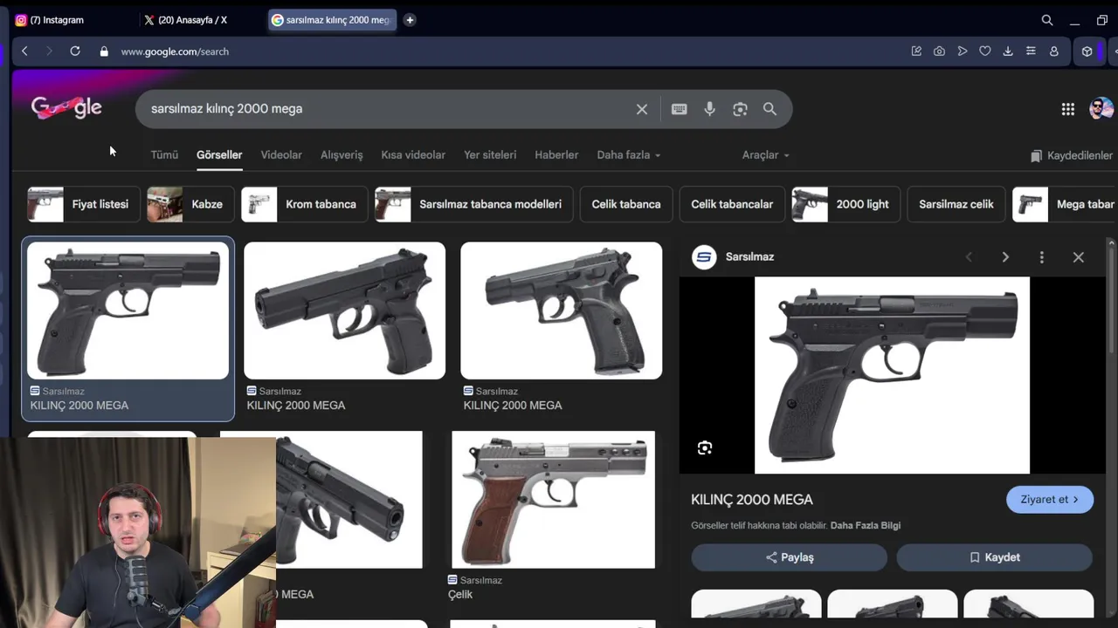The width and height of the screenshot is (1118, 628).
Task: Show next image in preview panel
Action: point(1005,257)
